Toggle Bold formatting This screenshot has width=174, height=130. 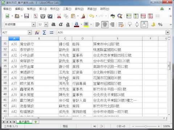tap(54, 25)
